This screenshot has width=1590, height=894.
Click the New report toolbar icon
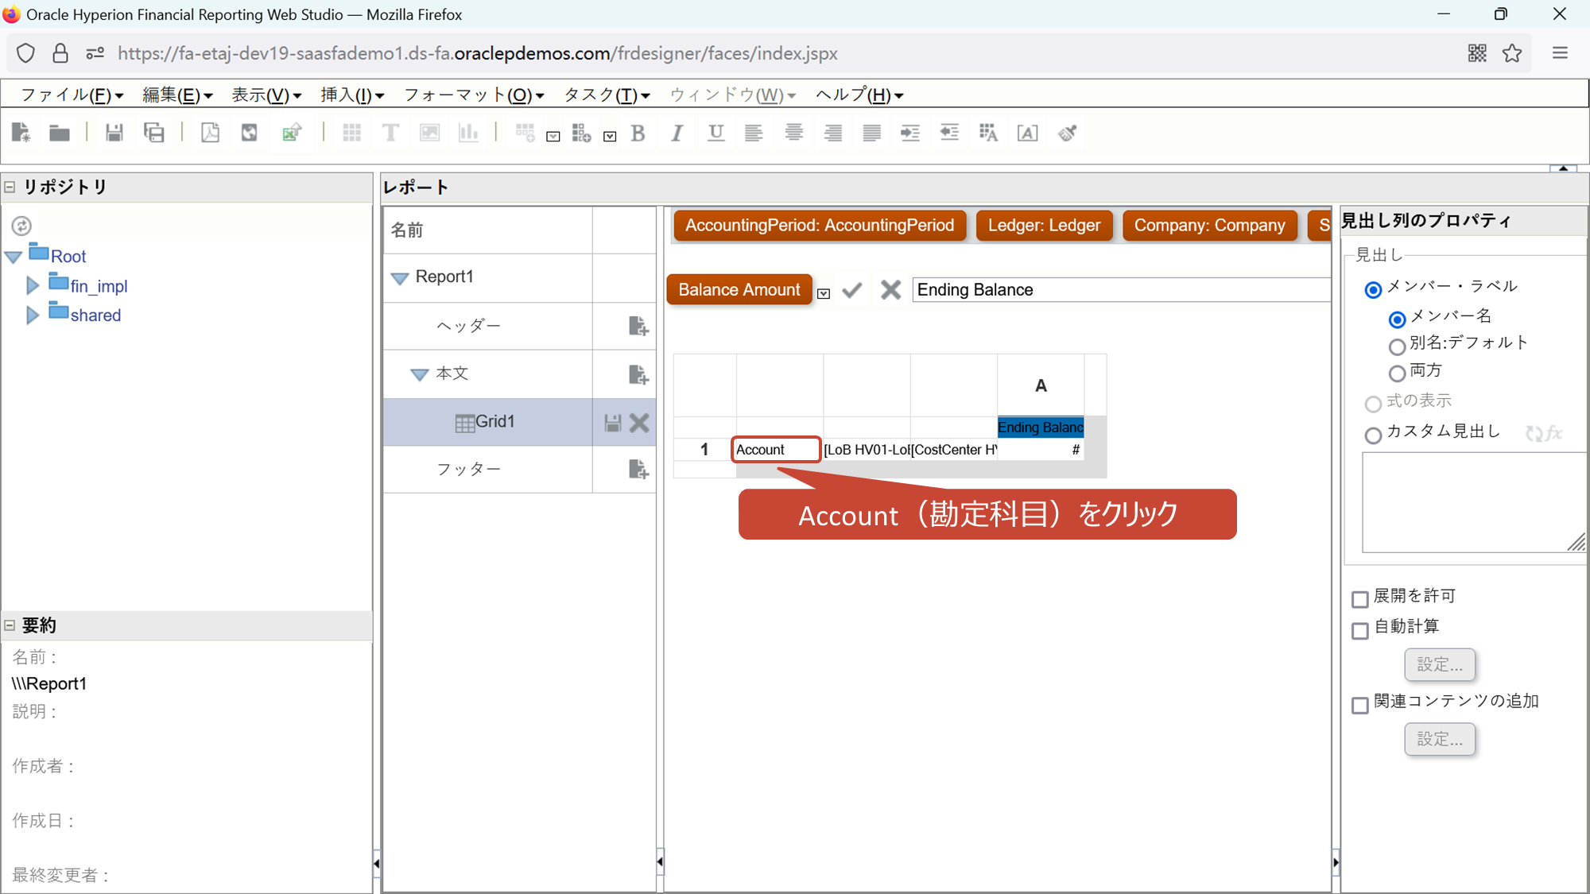tap(21, 133)
